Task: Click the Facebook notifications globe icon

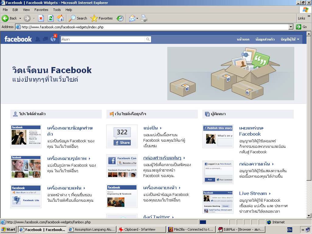Action: [53, 39]
